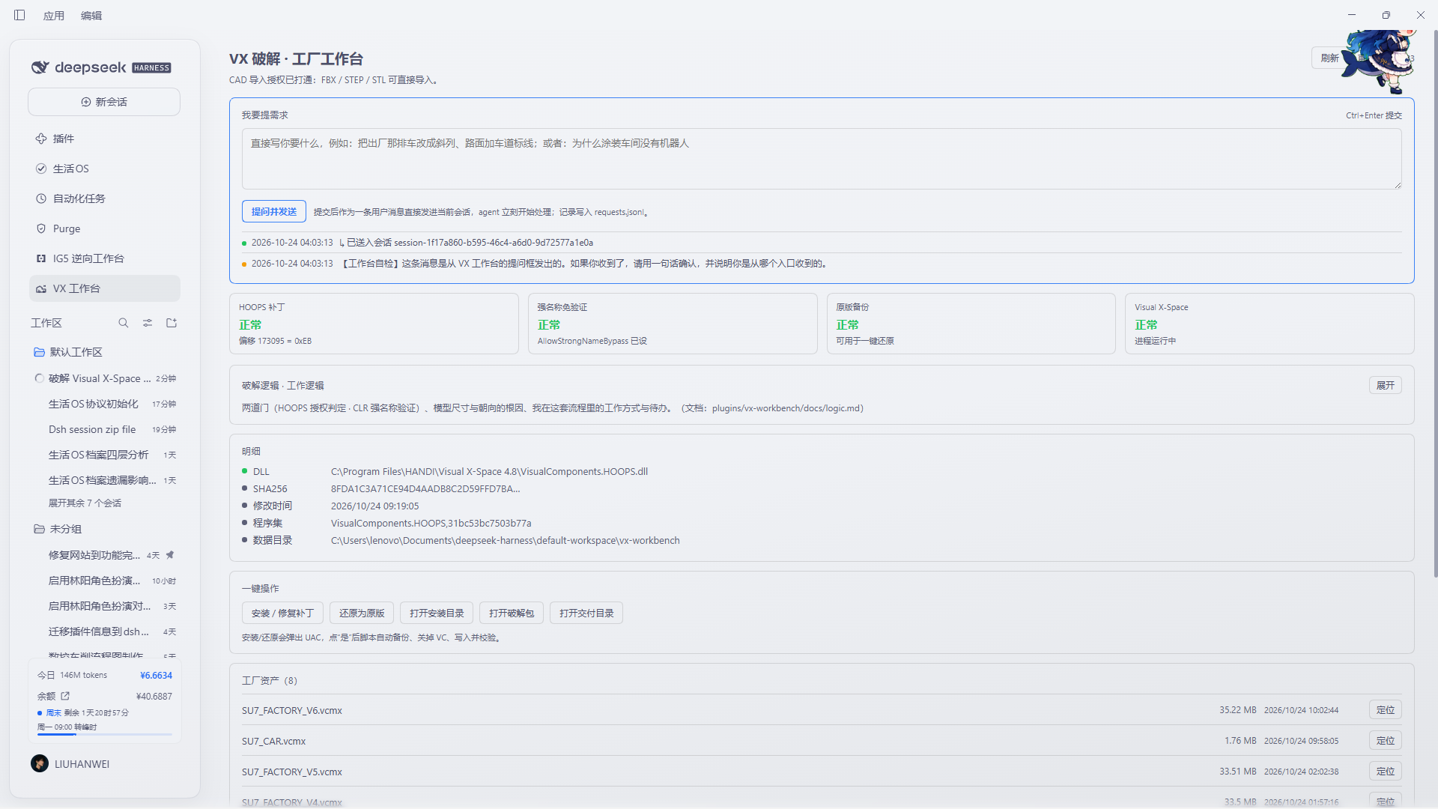This screenshot has width=1438, height=809.
Task: Click LIUHANWEI user avatar
Action: (40, 763)
